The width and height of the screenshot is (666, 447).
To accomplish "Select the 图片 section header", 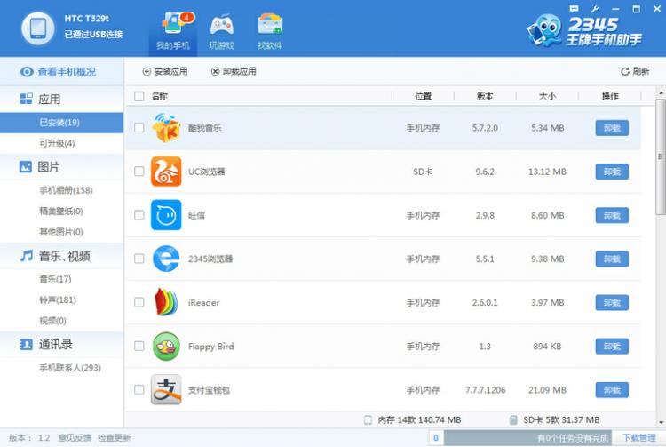I will [x=61, y=166].
